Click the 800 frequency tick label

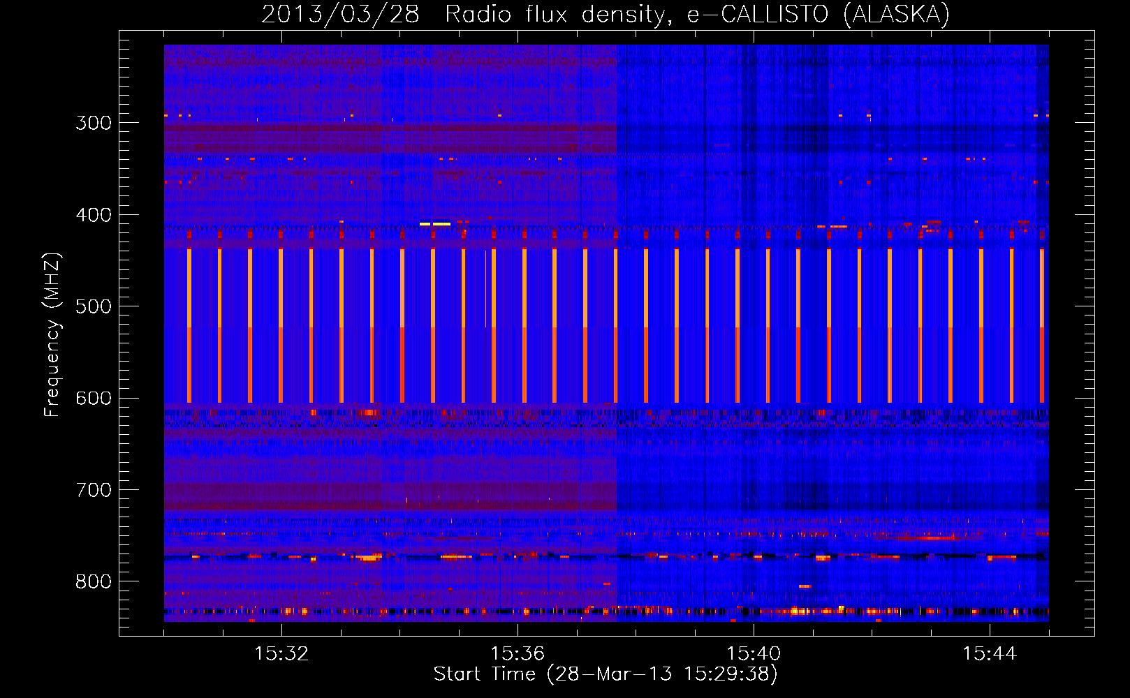(94, 581)
